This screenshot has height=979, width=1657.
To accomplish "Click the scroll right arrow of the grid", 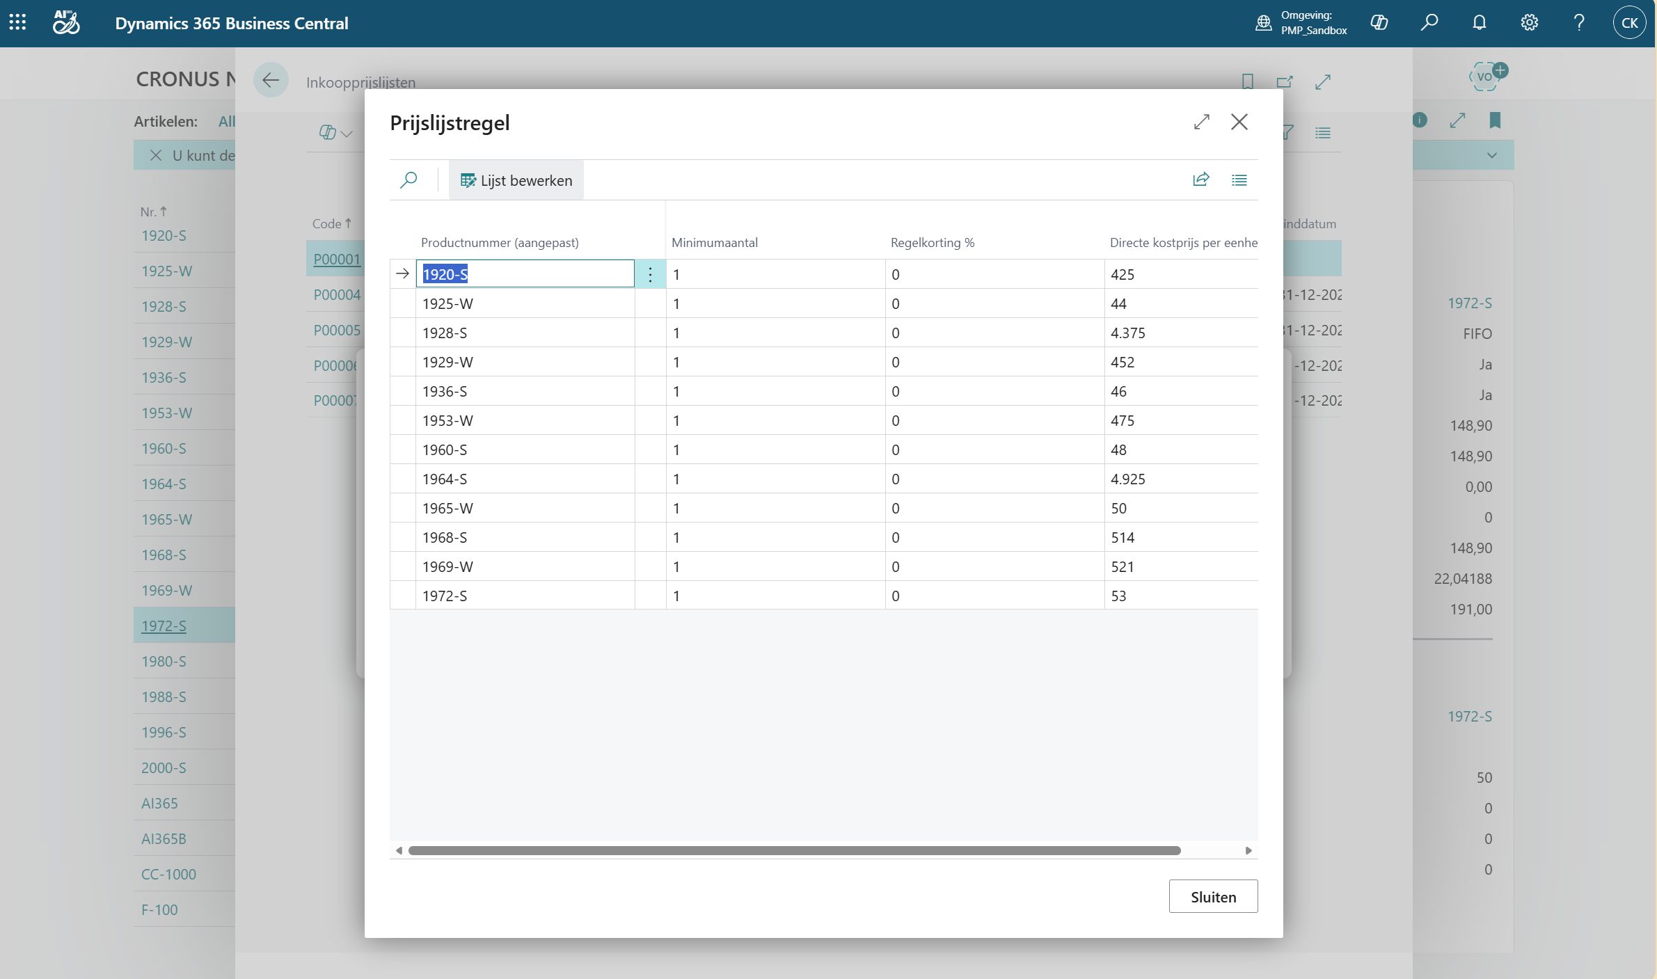I will (1248, 850).
